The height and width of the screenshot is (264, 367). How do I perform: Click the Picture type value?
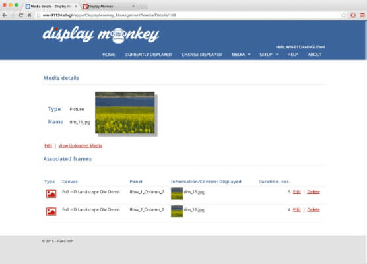pyautogui.click(x=77, y=109)
